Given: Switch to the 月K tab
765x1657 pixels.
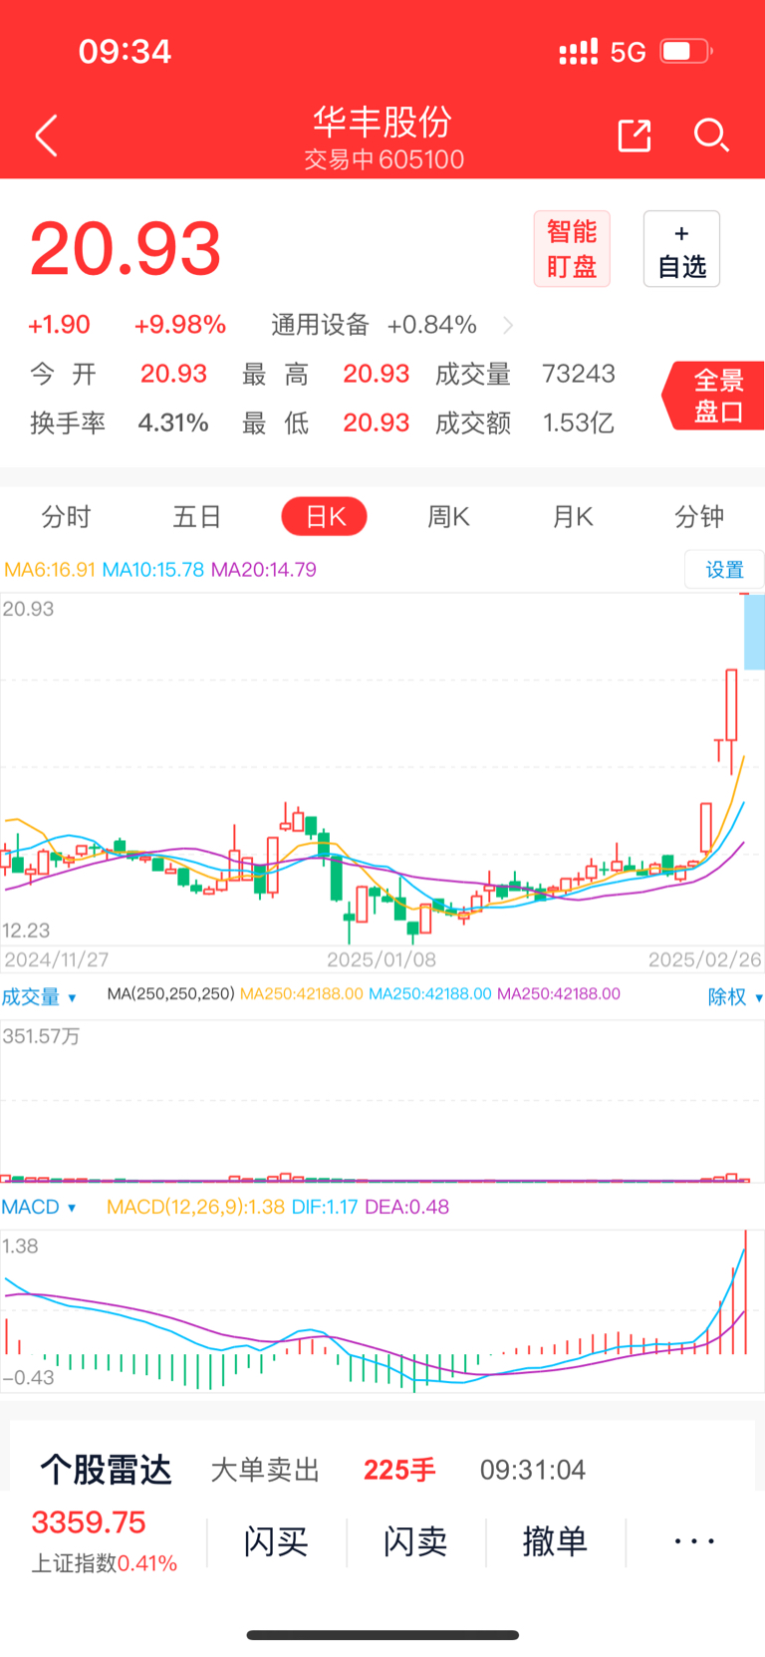Looking at the screenshot, I should (573, 516).
